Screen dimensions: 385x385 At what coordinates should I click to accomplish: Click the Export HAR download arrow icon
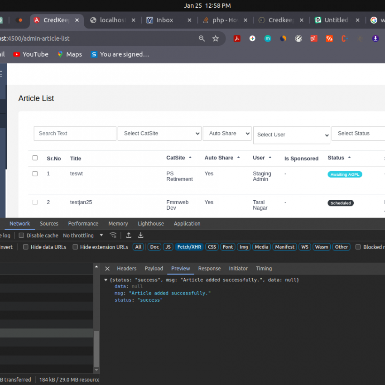click(140, 235)
